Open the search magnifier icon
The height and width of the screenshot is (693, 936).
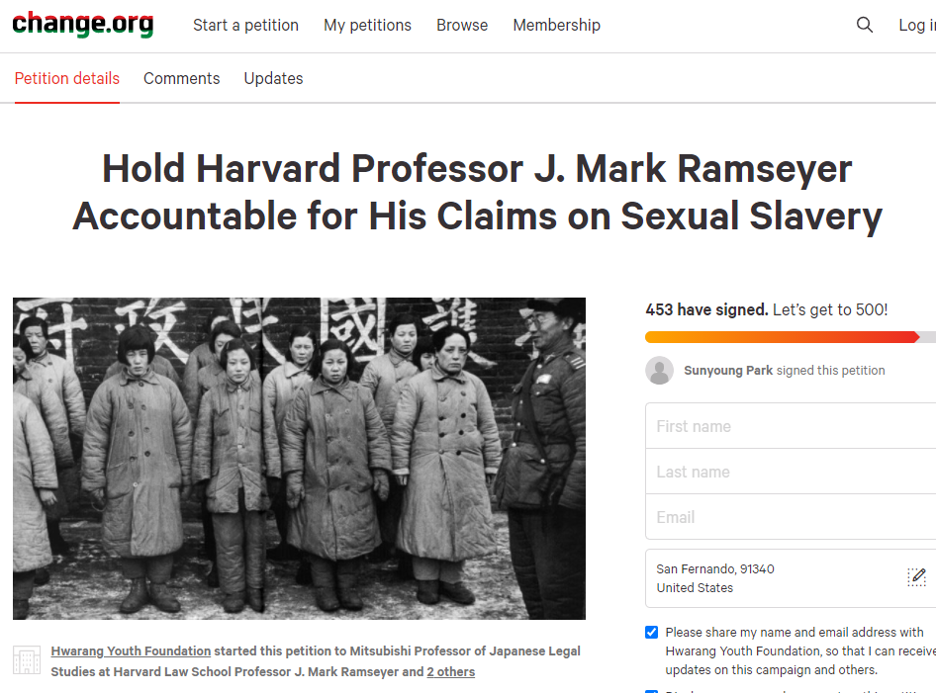click(x=865, y=25)
